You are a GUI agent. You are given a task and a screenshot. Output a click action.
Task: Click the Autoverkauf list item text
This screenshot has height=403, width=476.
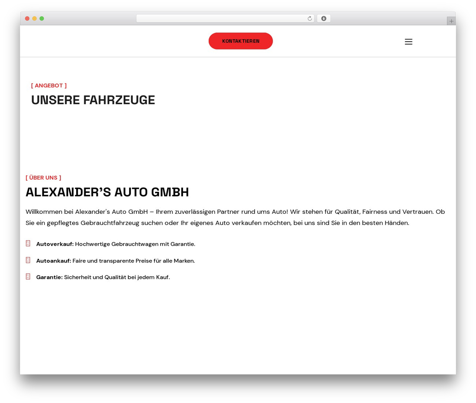(116, 244)
